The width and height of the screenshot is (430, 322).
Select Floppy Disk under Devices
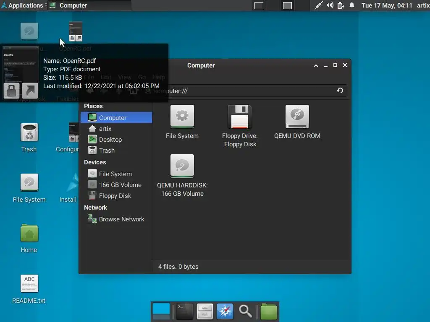[116, 196]
